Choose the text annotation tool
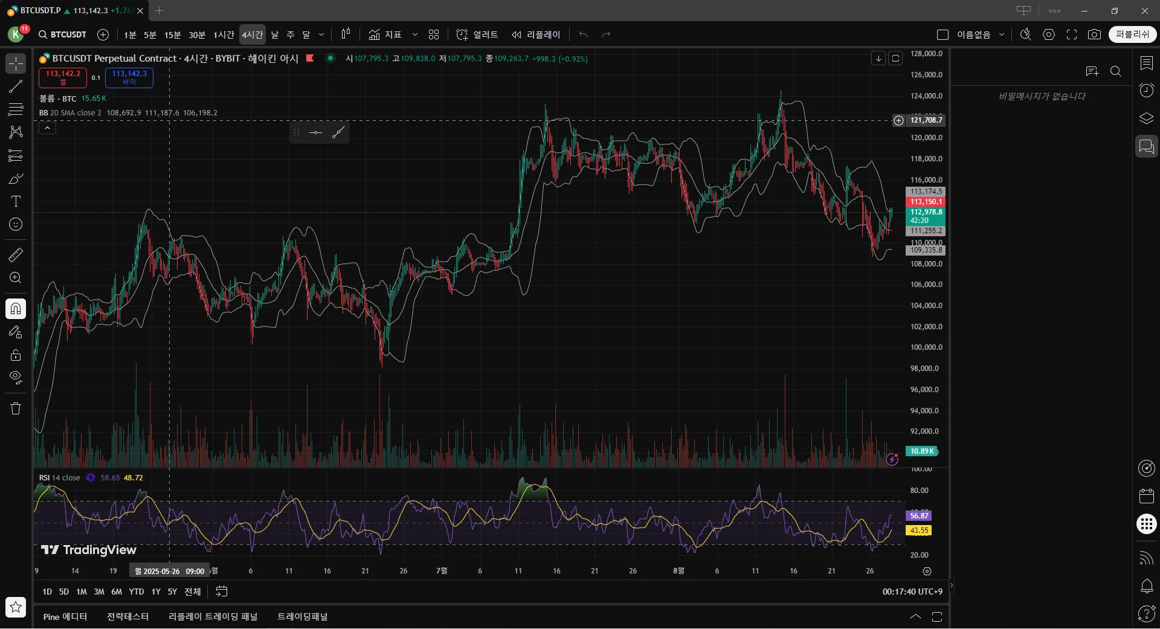 pyautogui.click(x=16, y=201)
